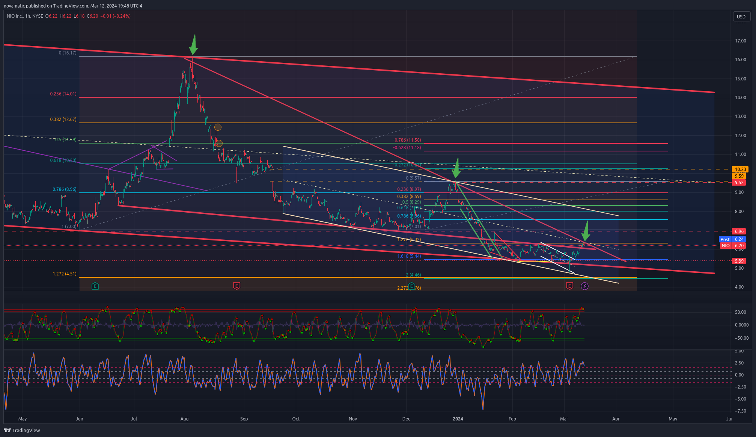
Task: Click the TradingView logo
Action: [22, 430]
